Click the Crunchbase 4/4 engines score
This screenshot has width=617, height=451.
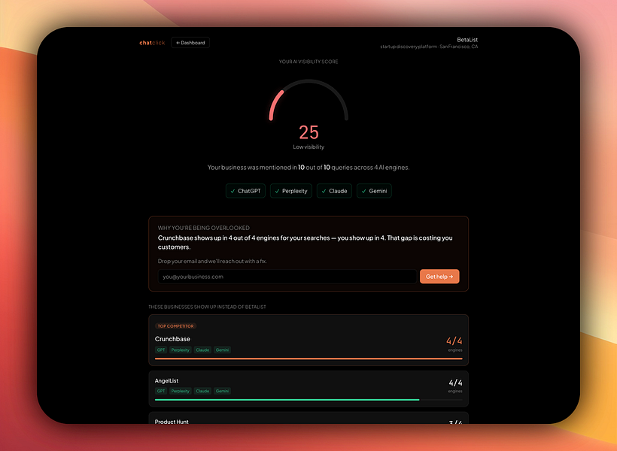pyautogui.click(x=454, y=344)
